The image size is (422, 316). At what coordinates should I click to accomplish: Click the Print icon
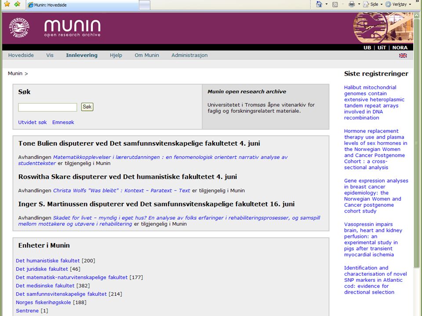click(352, 4)
